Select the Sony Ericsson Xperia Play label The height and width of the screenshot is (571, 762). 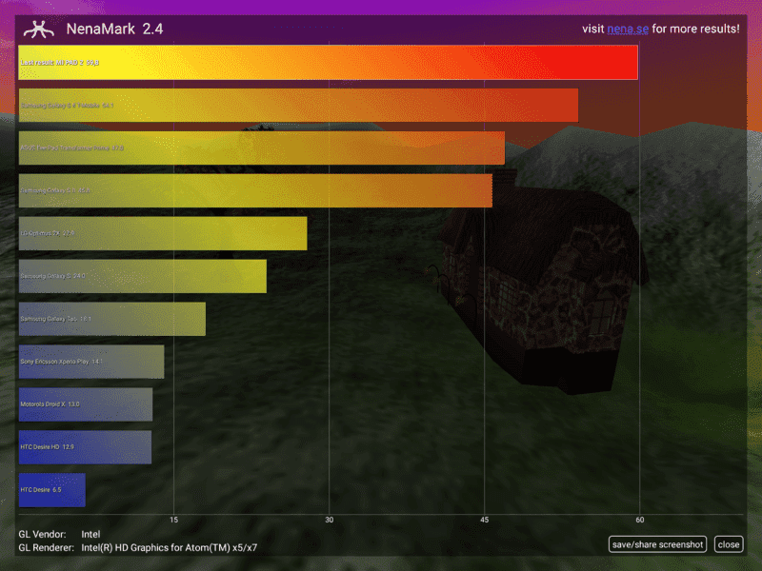[x=61, y=362]
